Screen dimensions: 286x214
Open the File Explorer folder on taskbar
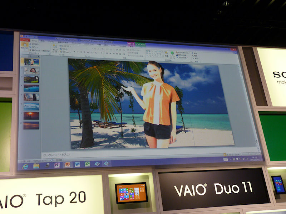[36, 166]
